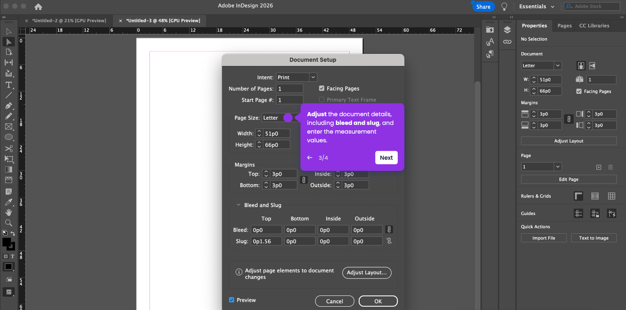
Task: Toggle the Slug values link icon
Action: coord(389,241)
